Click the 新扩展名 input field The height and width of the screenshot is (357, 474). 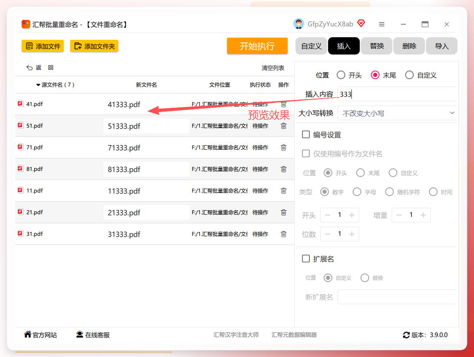click(x=397, y=297)
